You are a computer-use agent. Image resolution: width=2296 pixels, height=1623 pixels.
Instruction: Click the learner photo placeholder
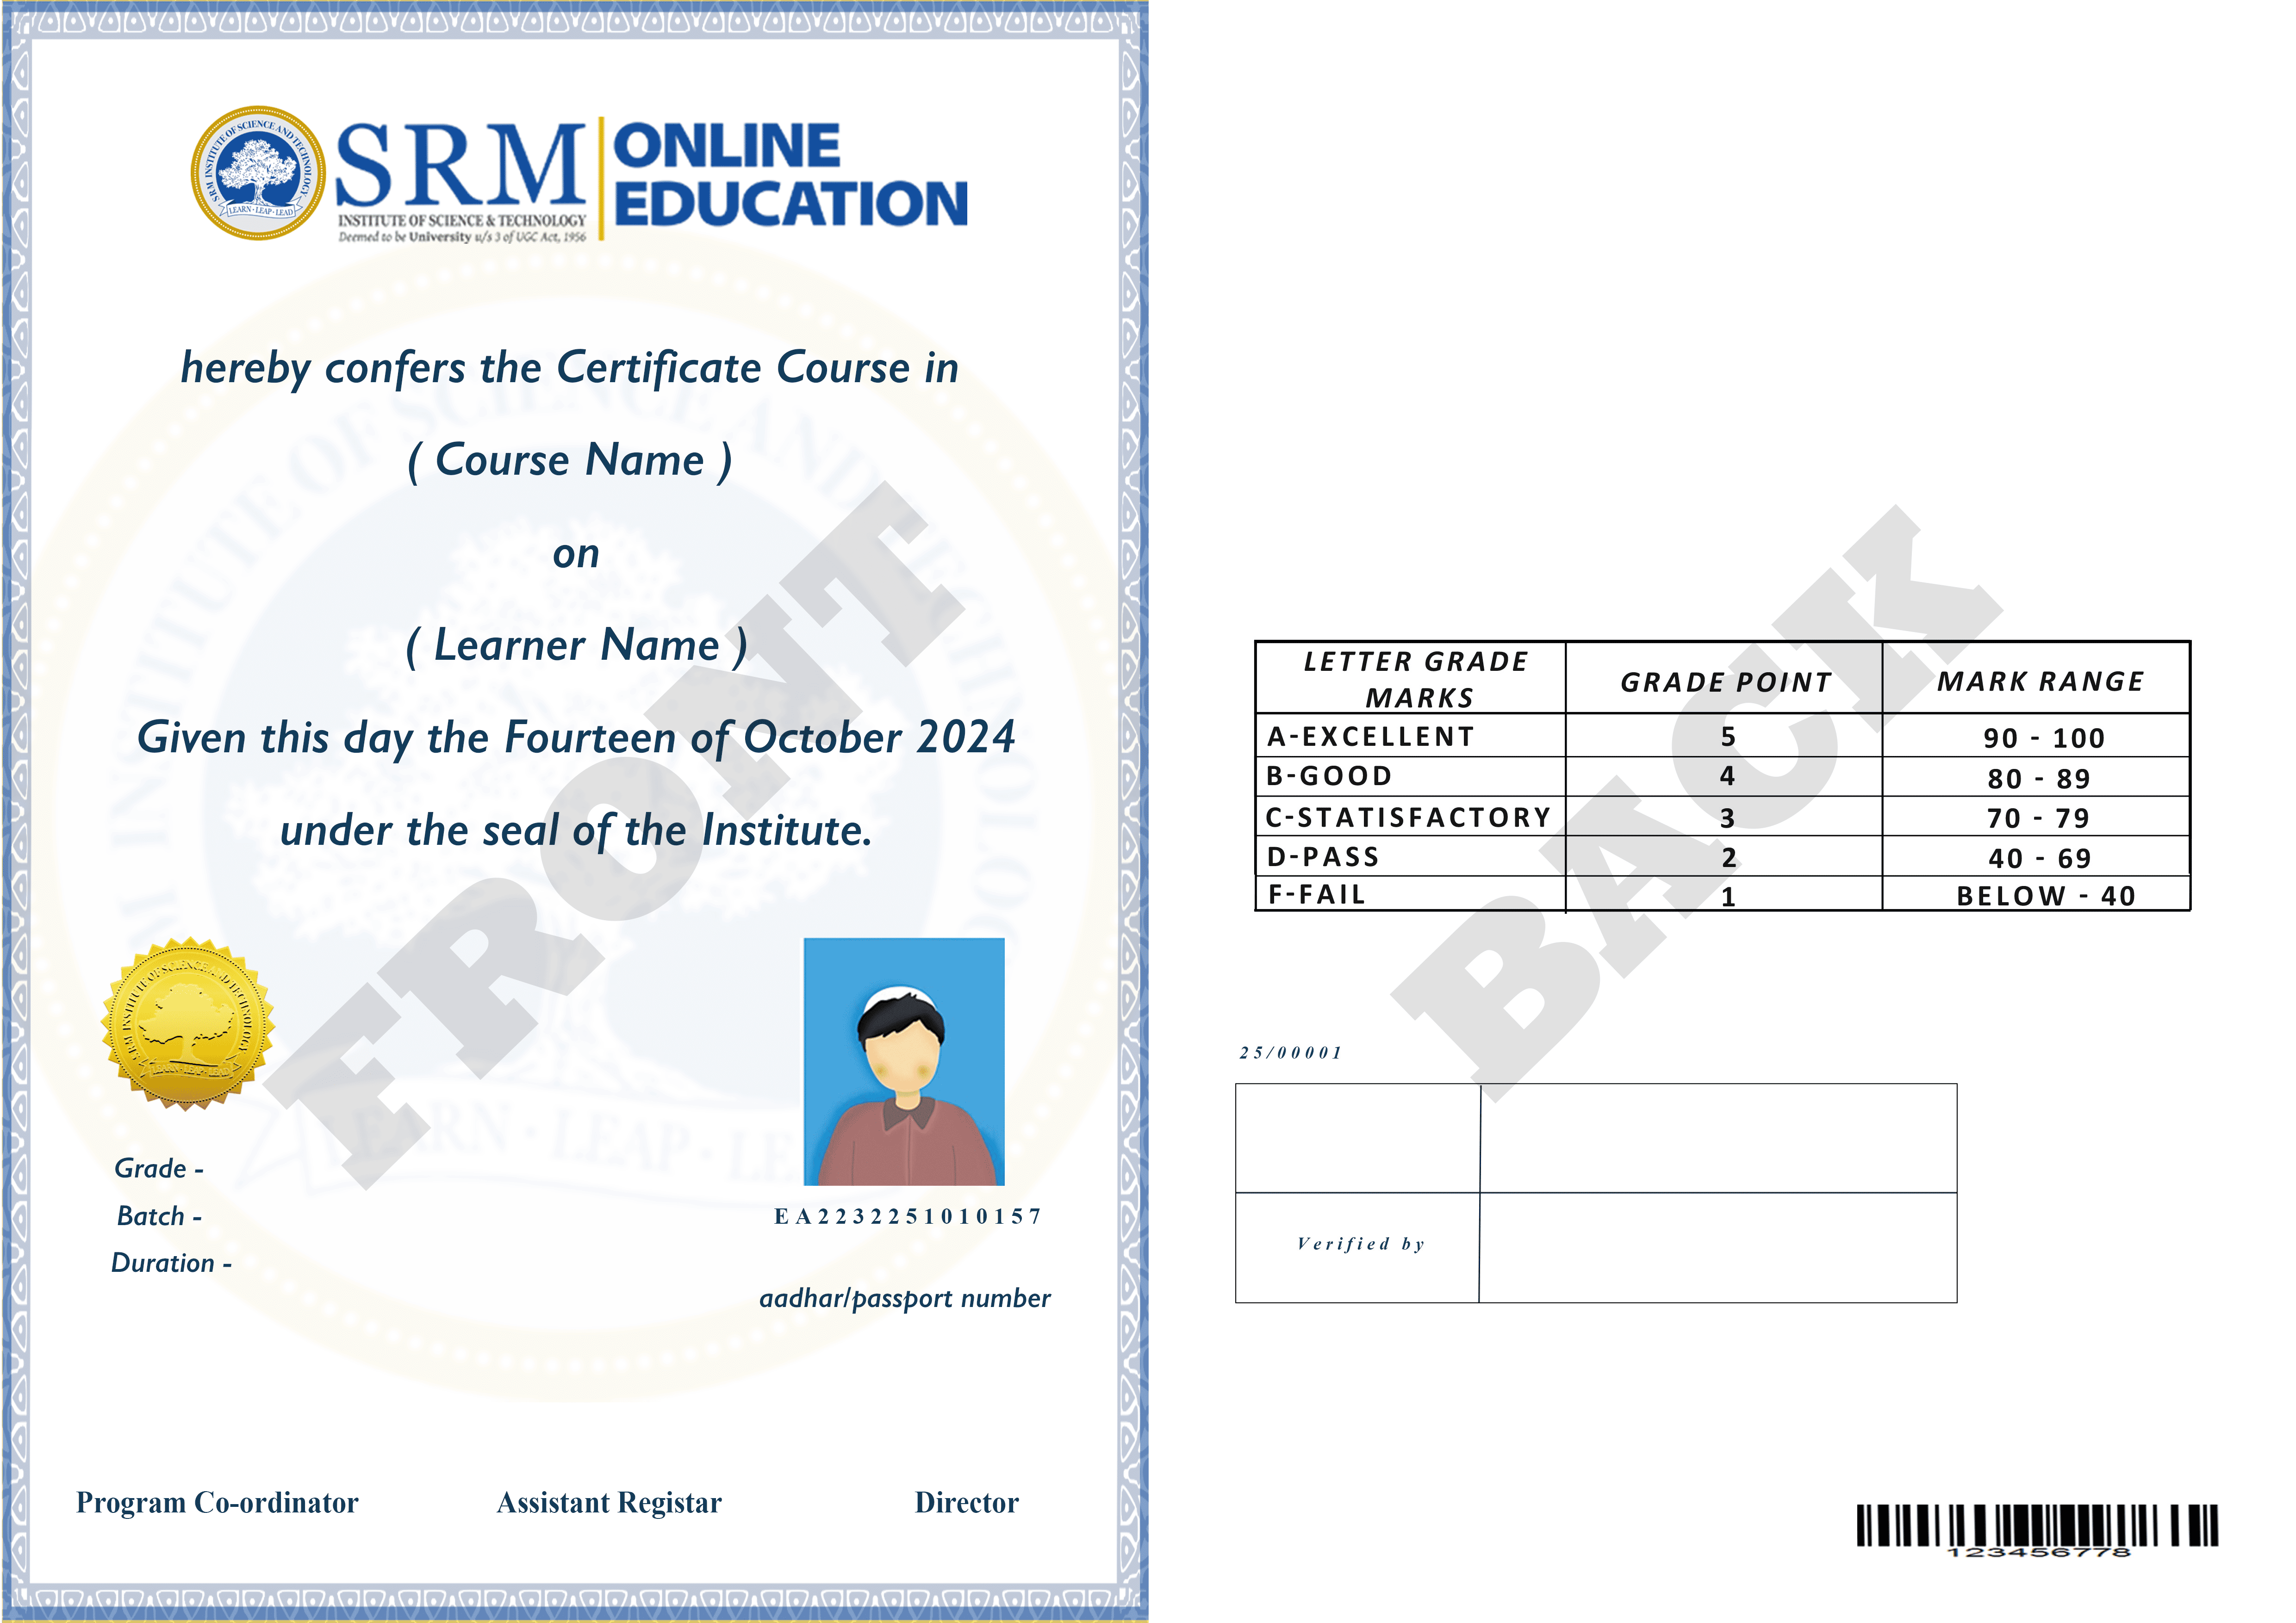(x=904, y=1061)
